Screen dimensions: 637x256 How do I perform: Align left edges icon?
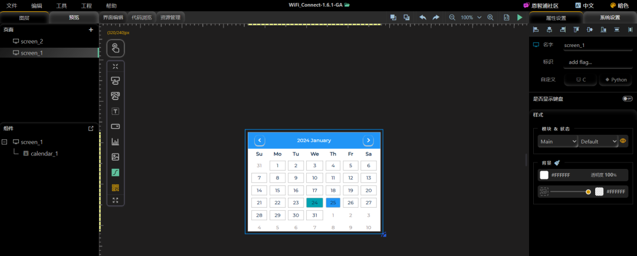click(x=536, y=29)
